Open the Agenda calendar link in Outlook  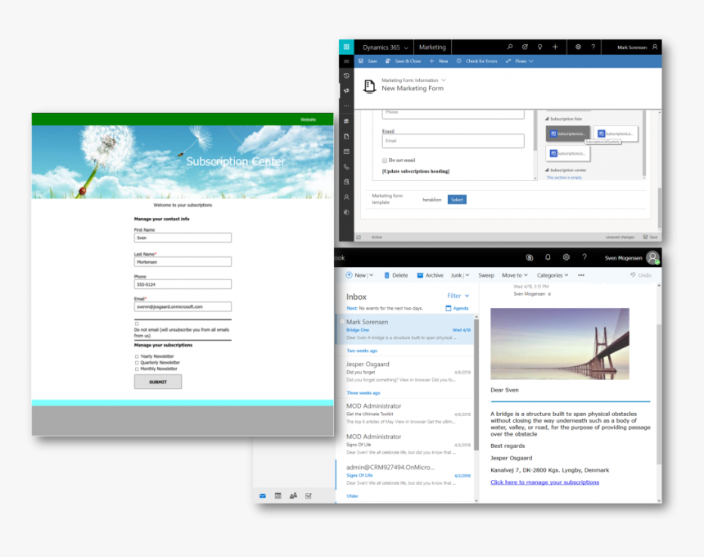pos(457,308)
